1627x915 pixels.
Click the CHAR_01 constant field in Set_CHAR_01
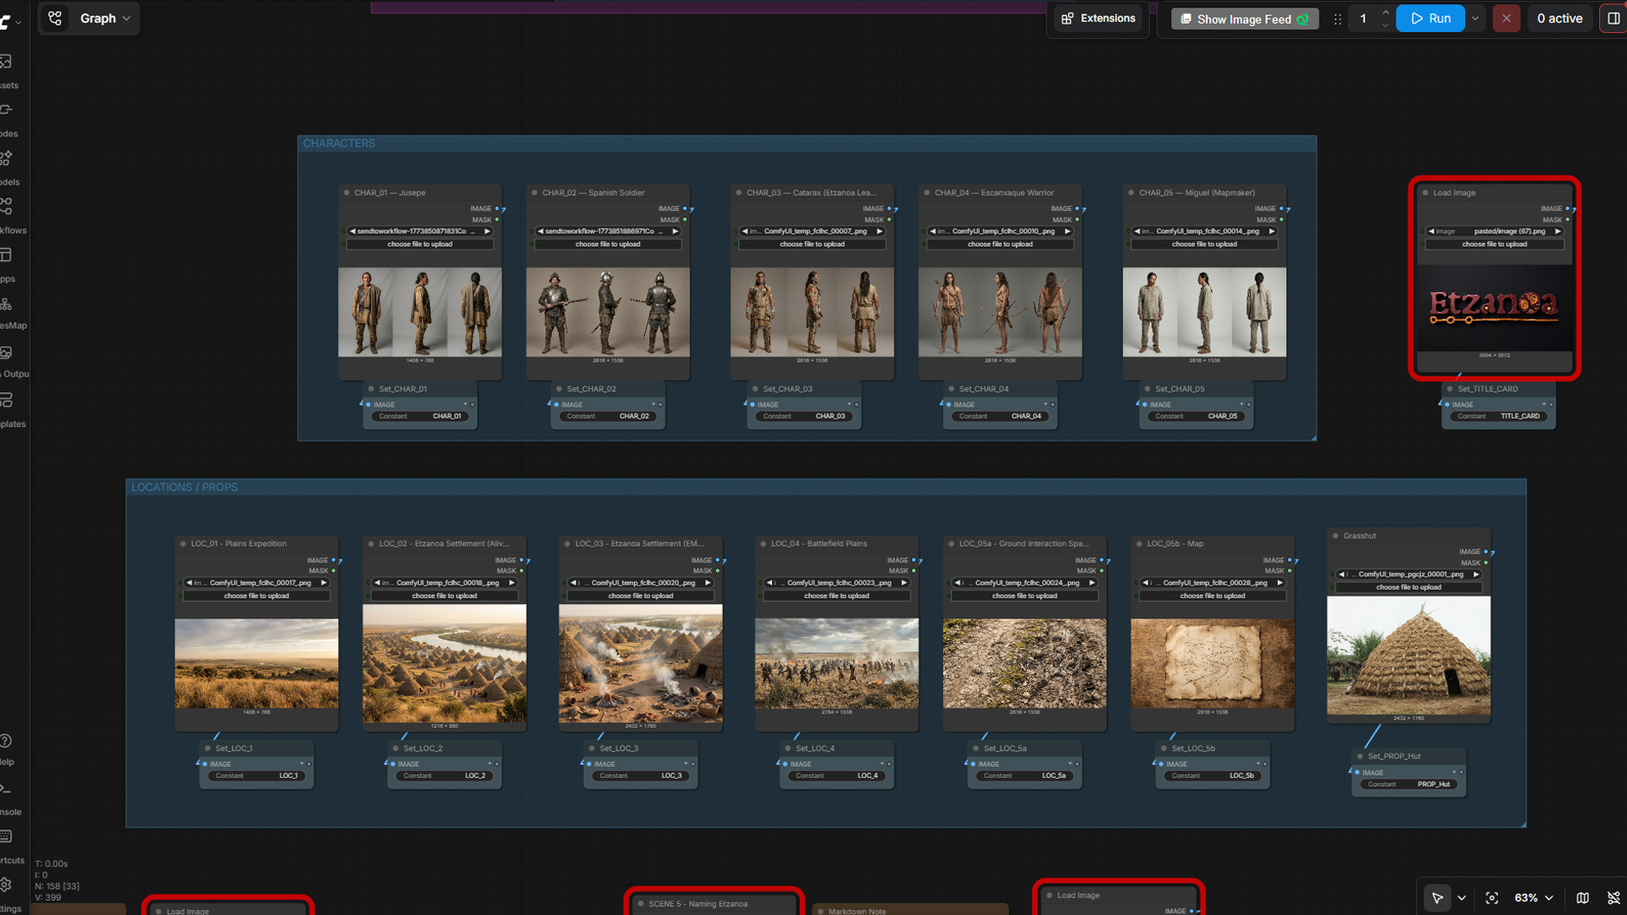point(420,416)
